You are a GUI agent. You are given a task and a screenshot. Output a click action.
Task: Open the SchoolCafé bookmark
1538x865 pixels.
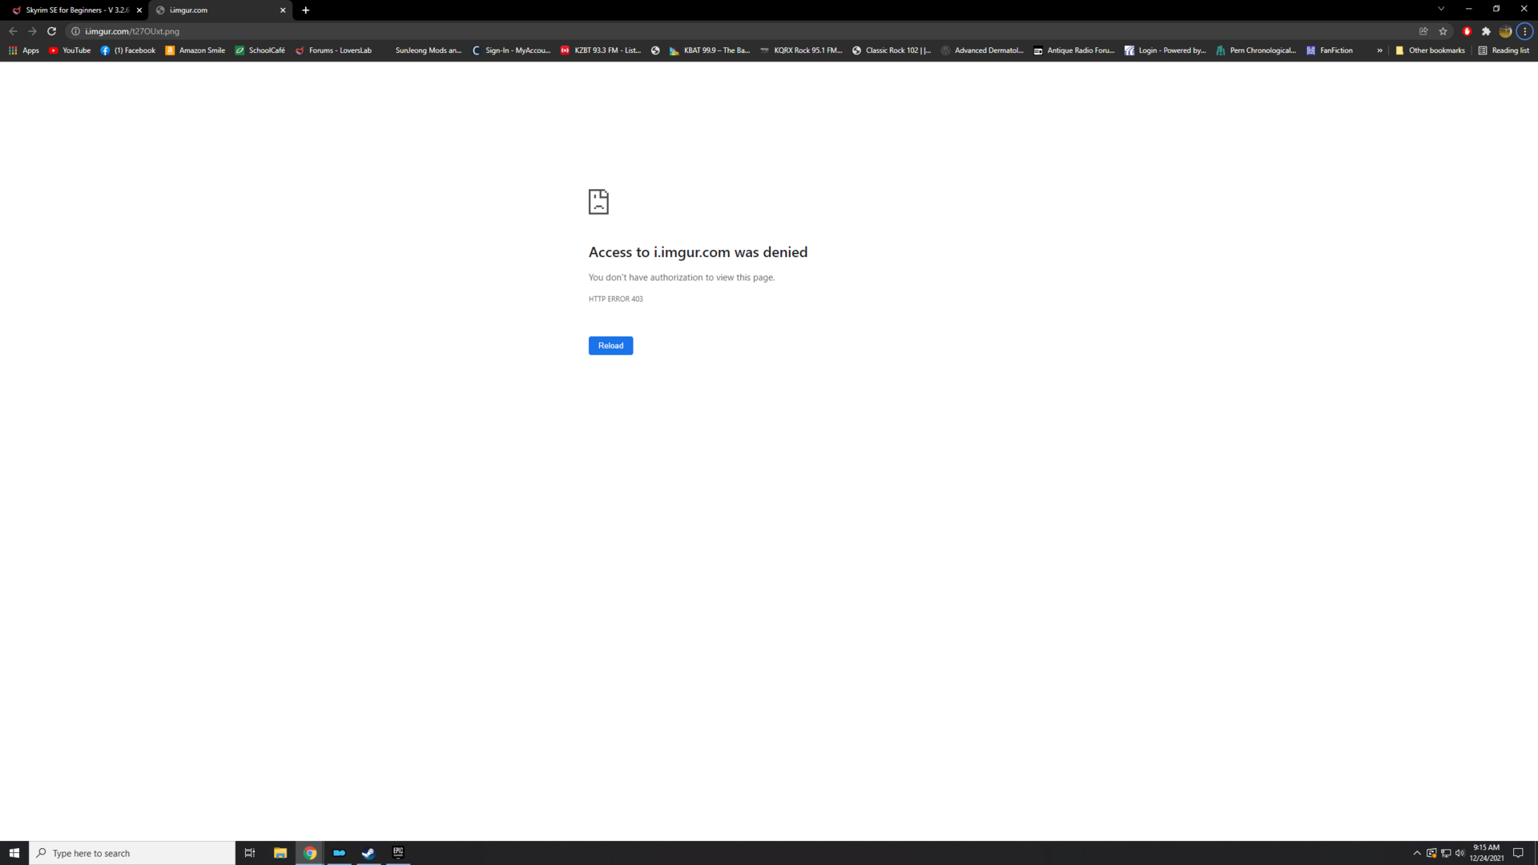click(x=260, y=50)
